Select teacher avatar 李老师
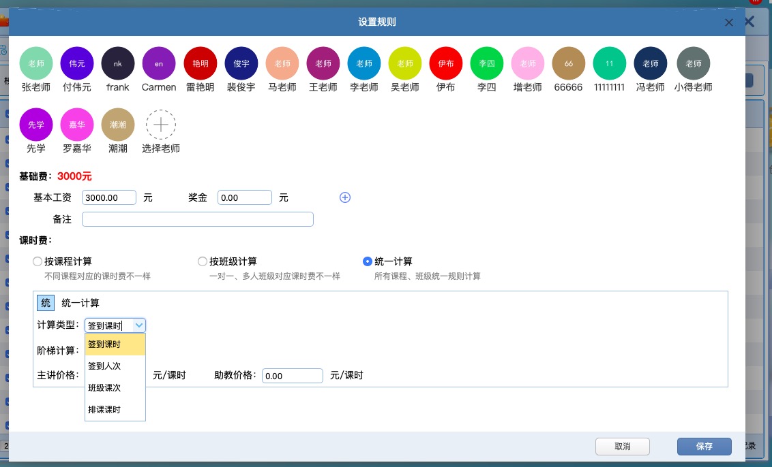 pos(364,63)
